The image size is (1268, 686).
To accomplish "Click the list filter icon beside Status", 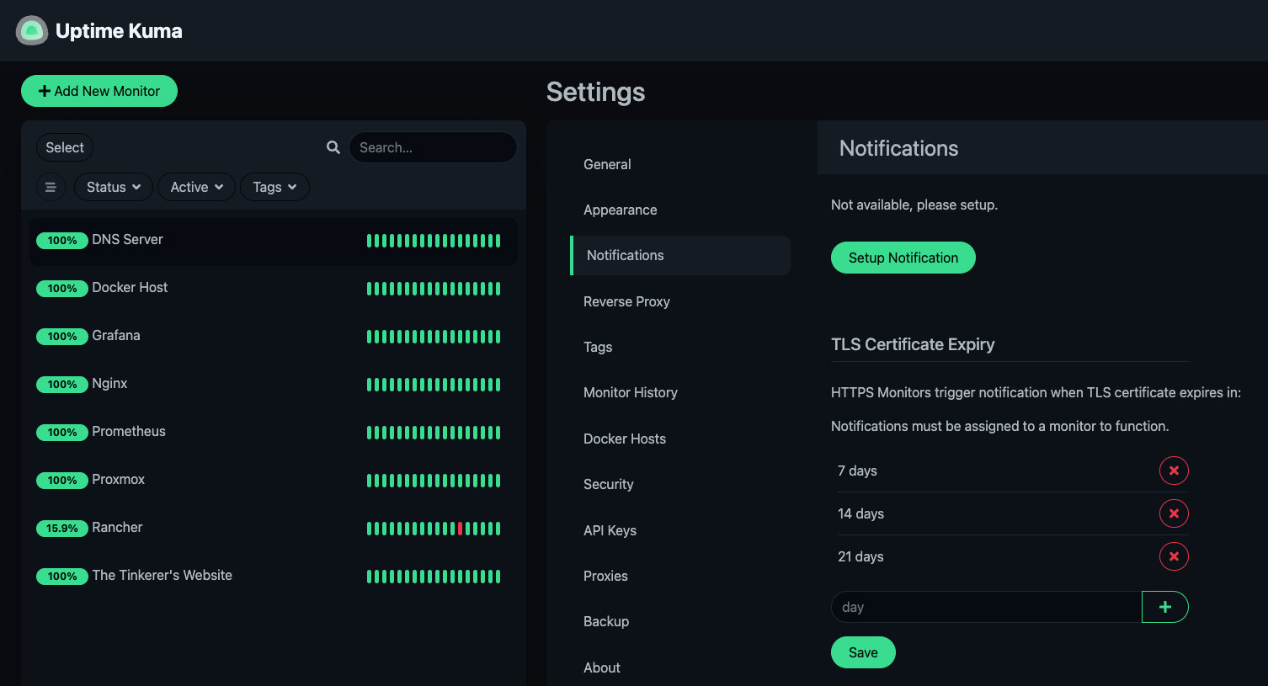I will click(x=51, y=187).
